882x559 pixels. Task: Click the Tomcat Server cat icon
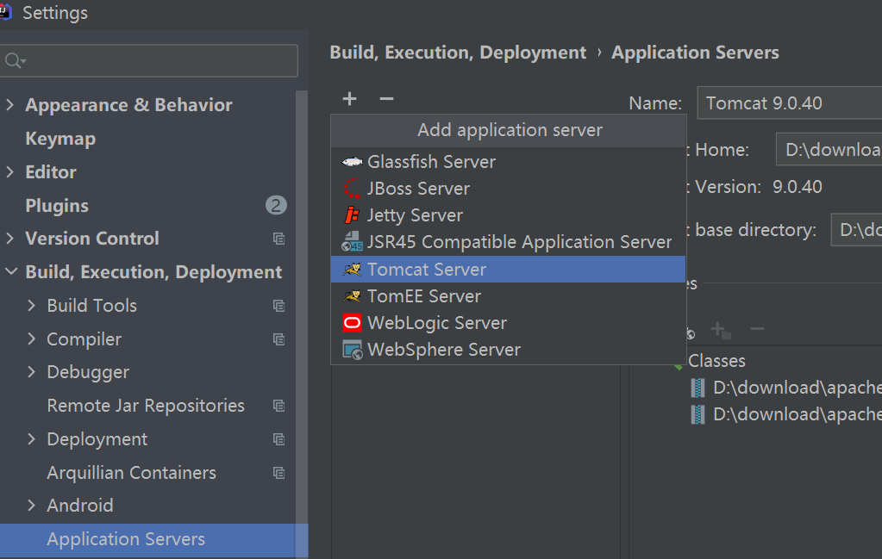tap(352, 269)
